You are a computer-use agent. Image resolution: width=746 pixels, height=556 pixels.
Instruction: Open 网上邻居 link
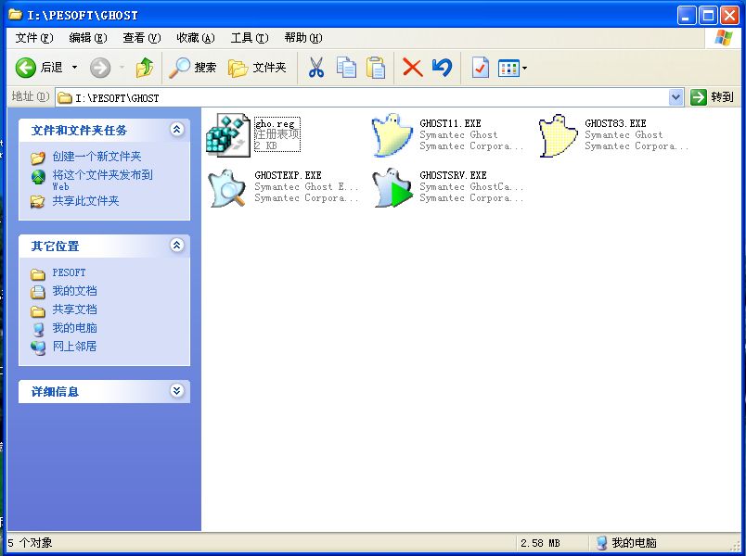coord(75,347)
